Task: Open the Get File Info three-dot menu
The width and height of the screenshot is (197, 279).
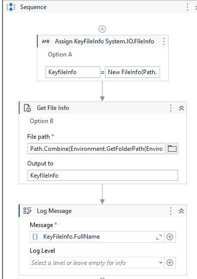Action: point(171,108)
